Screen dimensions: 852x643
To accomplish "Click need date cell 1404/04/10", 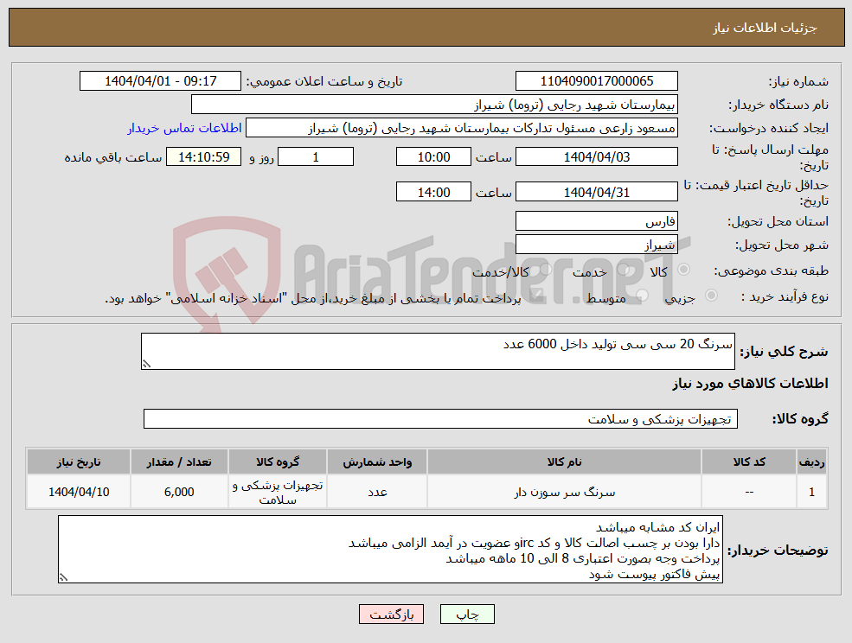I will point(79,492).
